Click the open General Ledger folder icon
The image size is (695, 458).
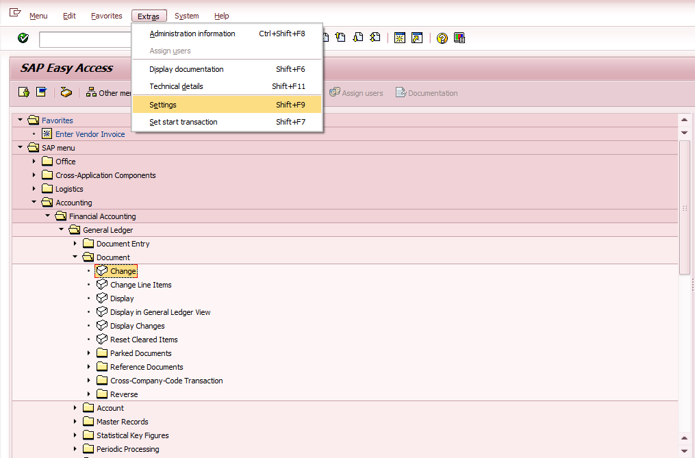pyautogui.click(x=75, y=229)
